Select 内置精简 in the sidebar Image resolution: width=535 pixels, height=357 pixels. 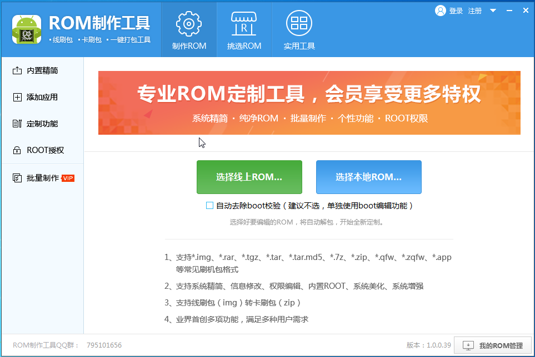coord(43,70)
